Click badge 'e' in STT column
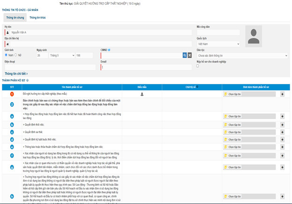This screenshot has height=204, width=292. 12,147
